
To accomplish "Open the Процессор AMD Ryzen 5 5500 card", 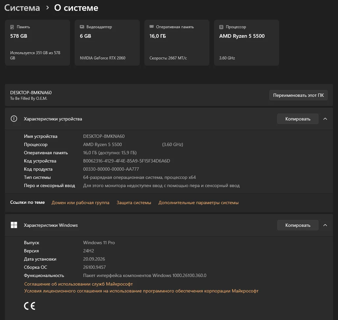I will [x=247, y=43].
